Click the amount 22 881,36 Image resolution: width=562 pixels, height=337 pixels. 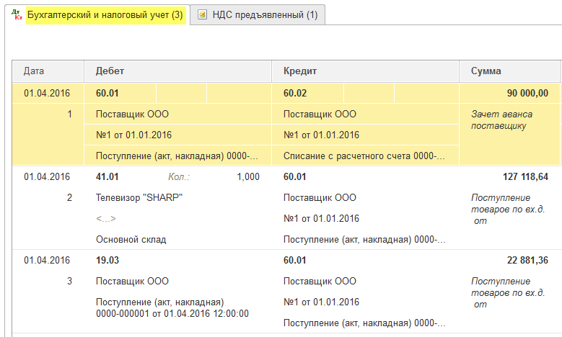[527, 261]
